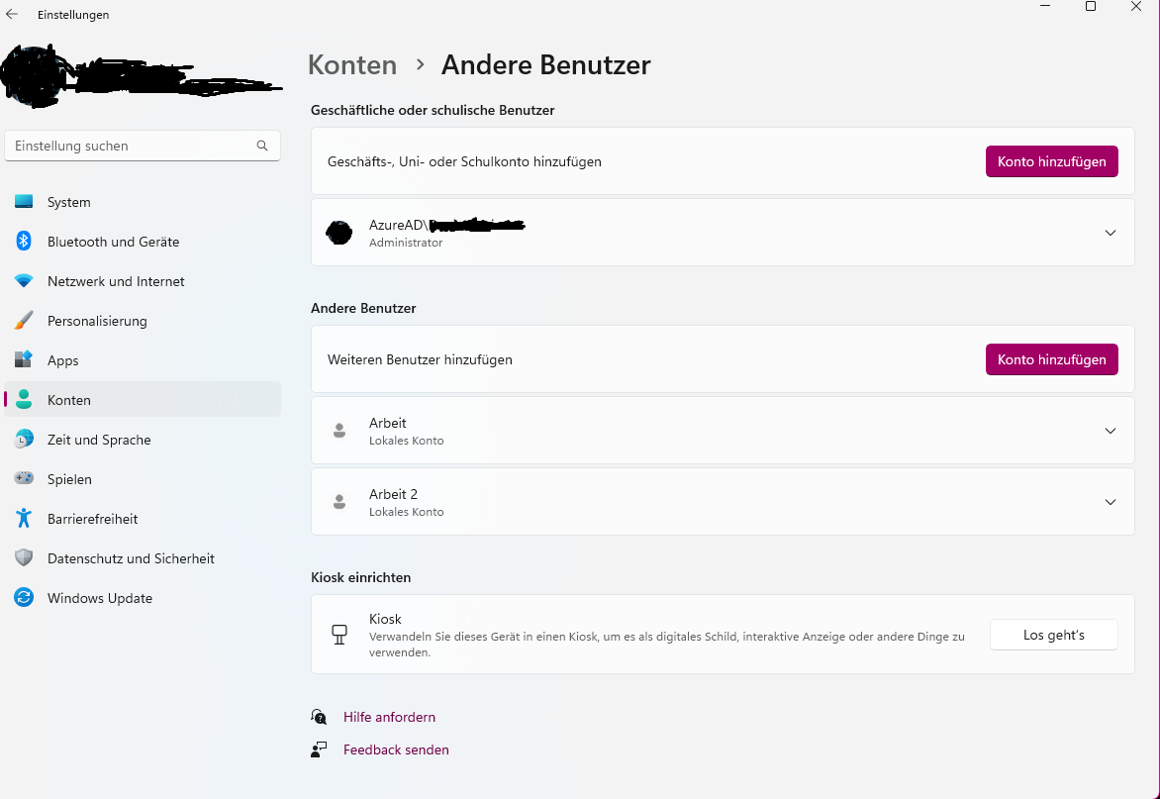Click the Netzwerk und Internet globe icon
Viewport: 1160px width, 799px height.
click(23, 281)
